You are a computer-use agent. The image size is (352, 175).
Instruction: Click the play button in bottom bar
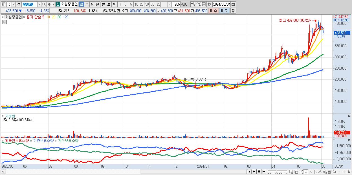click(250, 172)
